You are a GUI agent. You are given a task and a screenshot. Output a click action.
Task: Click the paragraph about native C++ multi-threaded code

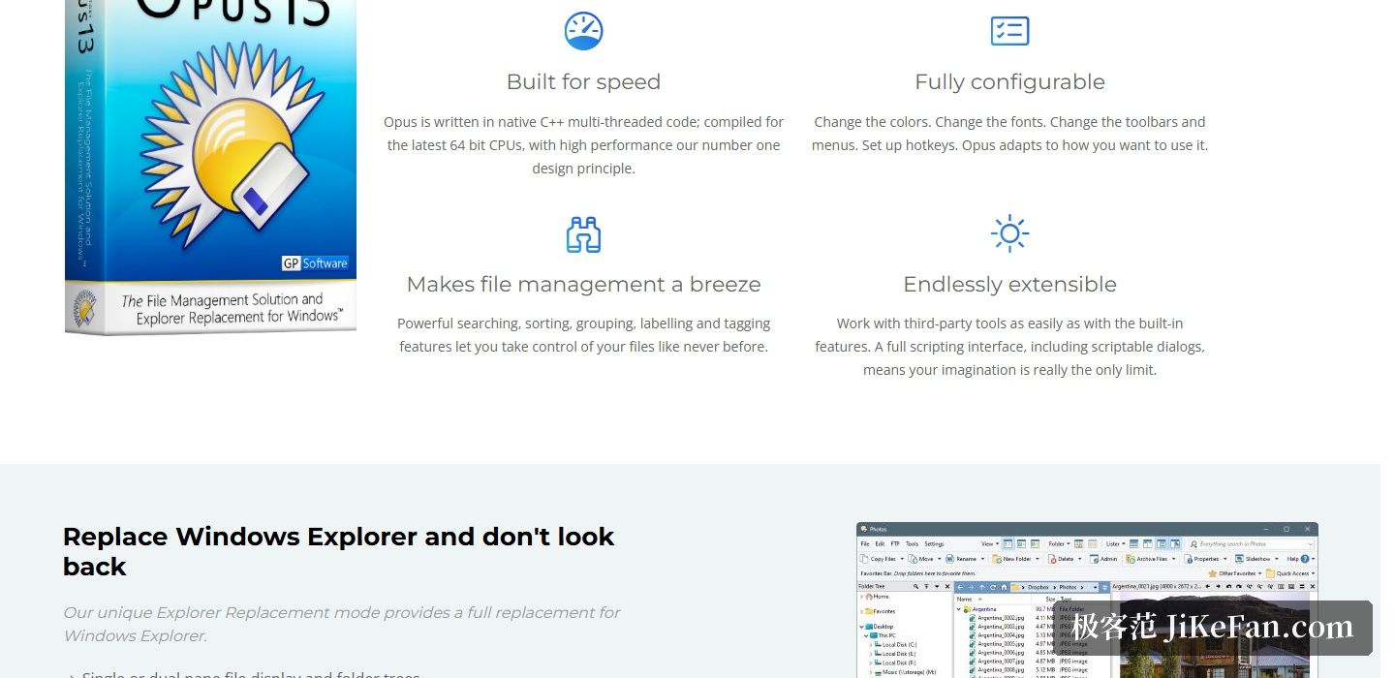pyautogui.click(x=583, y=145)
